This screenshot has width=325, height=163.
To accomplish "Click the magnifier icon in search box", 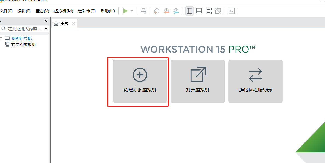I will 3,29.
